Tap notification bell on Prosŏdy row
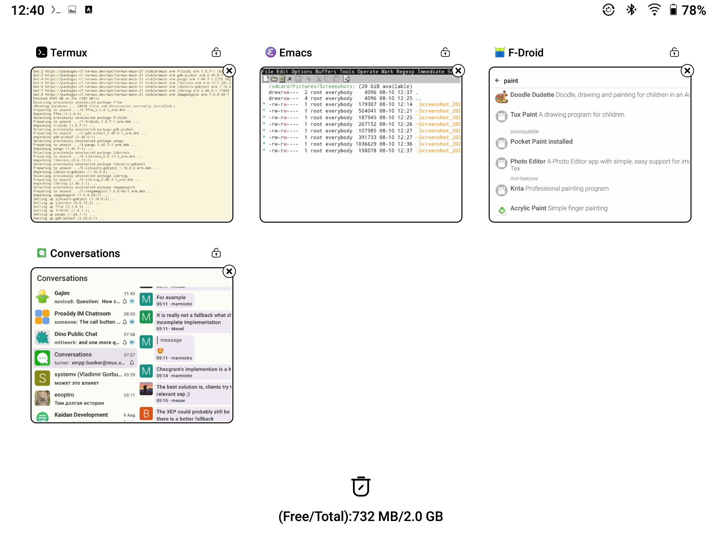This screenshot has height=541, width=722. coord(125,322)
